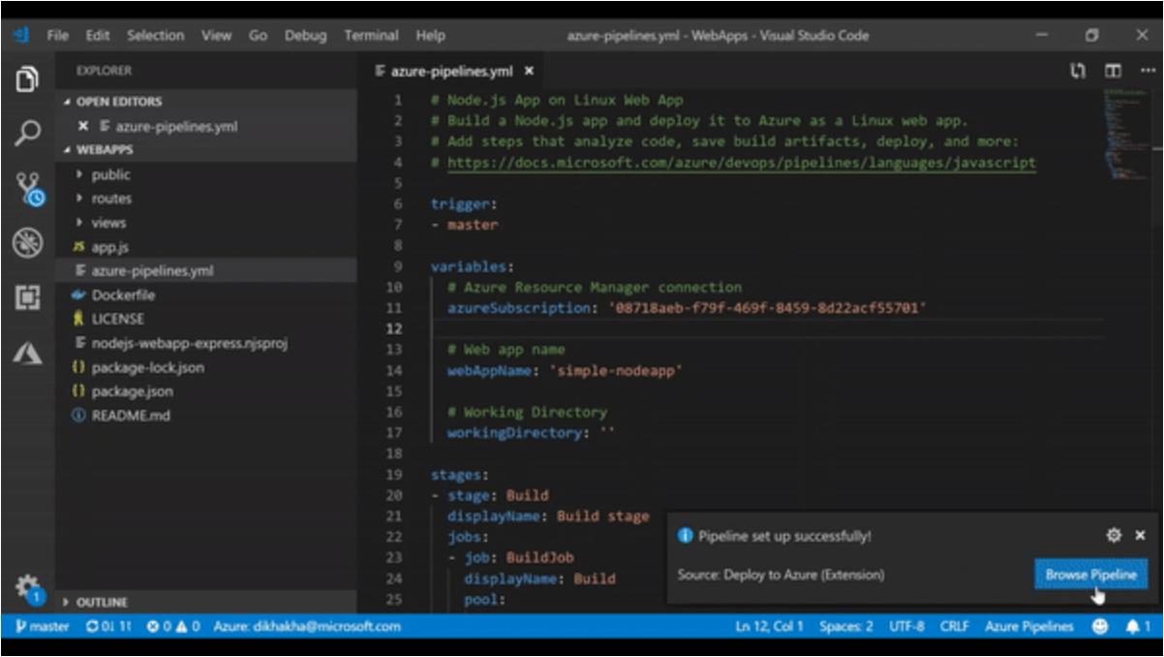This screenshot has width=1164, height=657.
Task: Select azure-pipelines.yml in WEBAPPS tree
Action: 152,271
